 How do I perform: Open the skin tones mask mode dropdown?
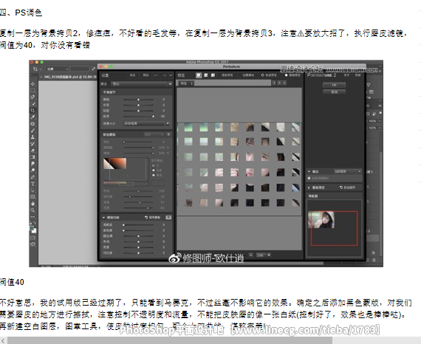point(154,134)
